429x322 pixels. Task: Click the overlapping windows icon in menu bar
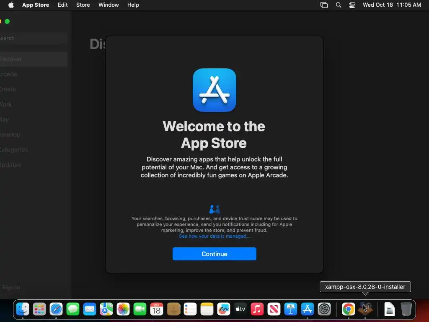(324, 5)
